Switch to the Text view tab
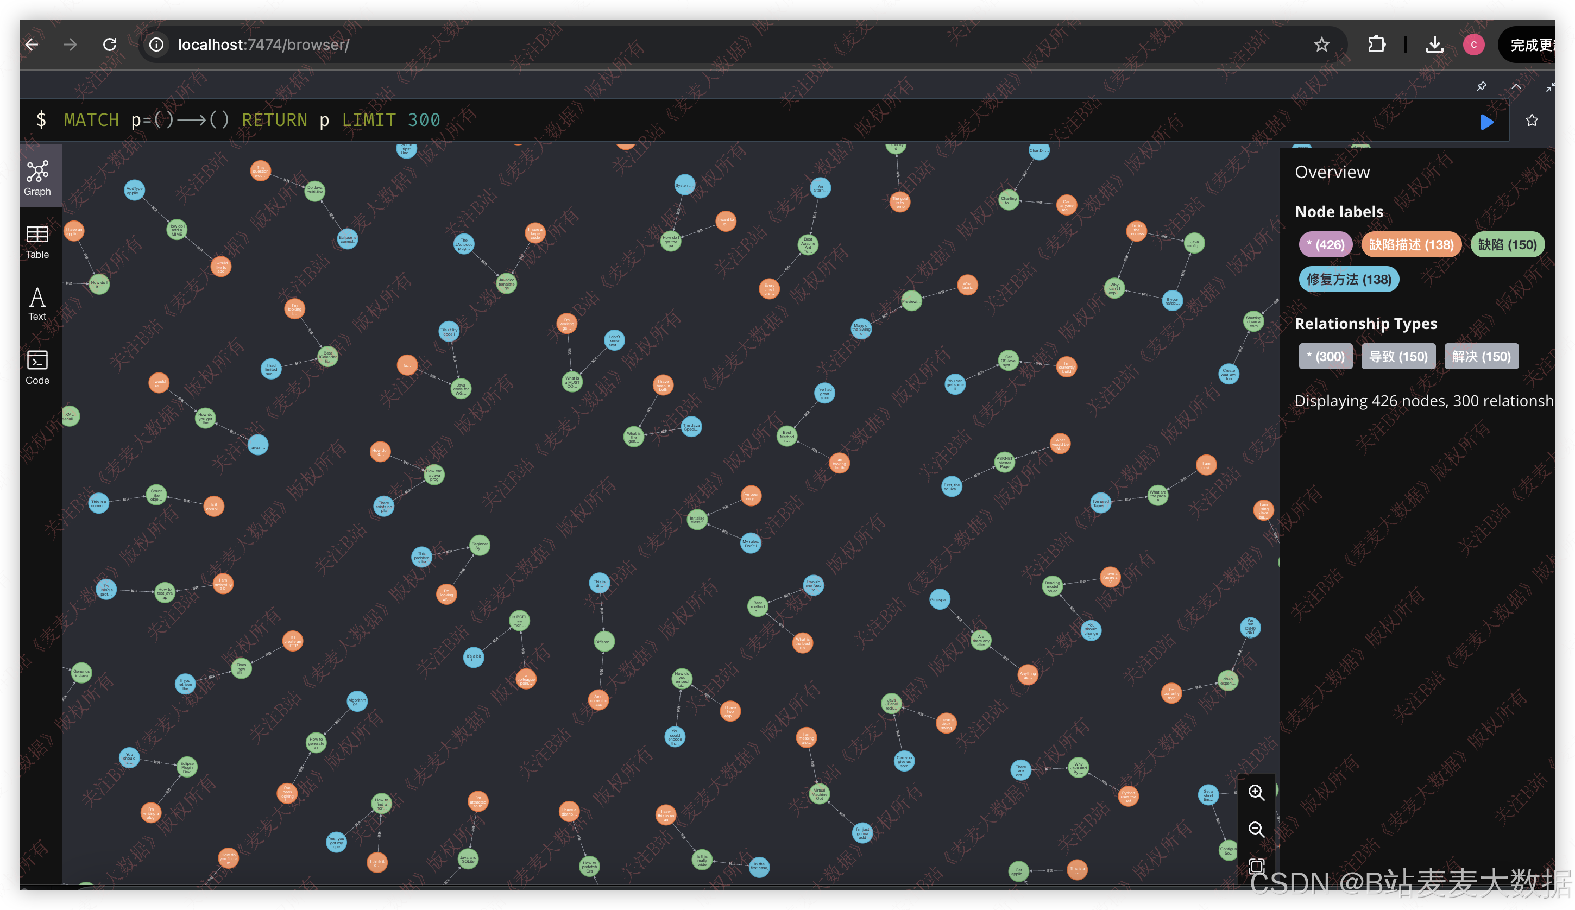The width and height of the screenshot is (1575, 910). (x=37, y=304)
